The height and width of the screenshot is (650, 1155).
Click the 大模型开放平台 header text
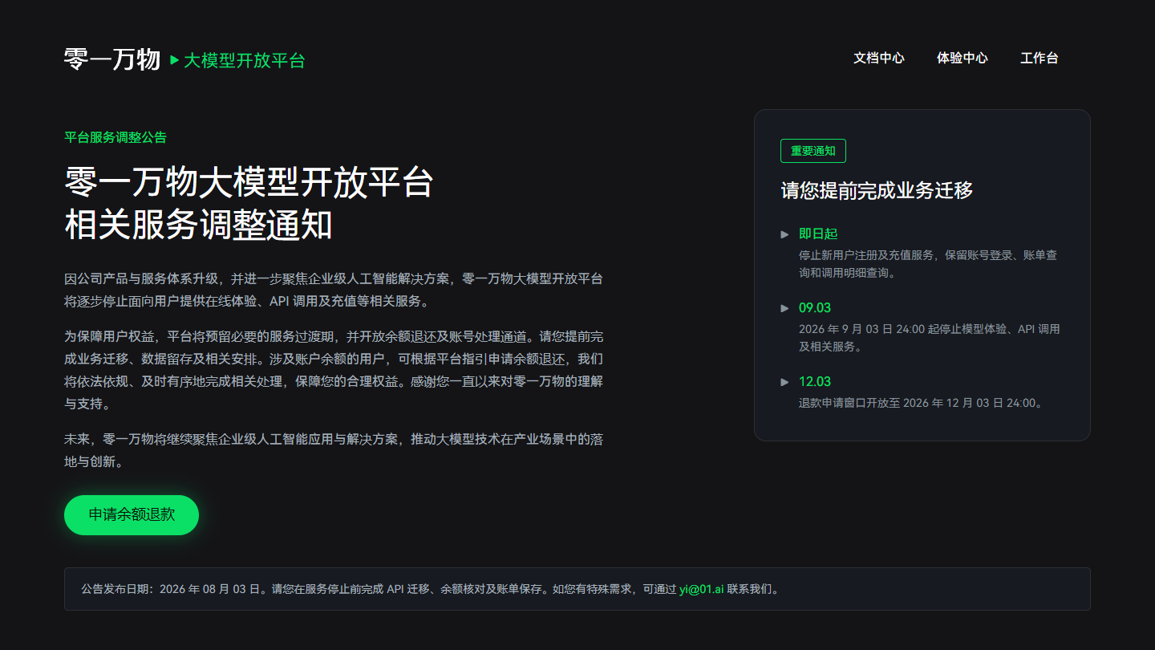pyautogui.click(x=245, y=60)
